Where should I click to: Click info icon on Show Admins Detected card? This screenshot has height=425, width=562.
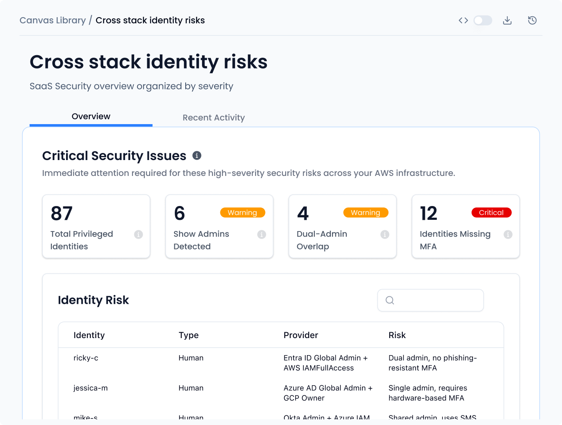(x=262, y=234)
